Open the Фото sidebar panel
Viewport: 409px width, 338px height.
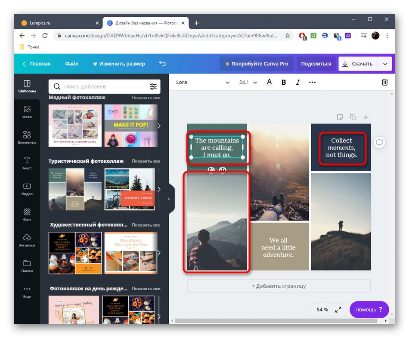[27, 112]
